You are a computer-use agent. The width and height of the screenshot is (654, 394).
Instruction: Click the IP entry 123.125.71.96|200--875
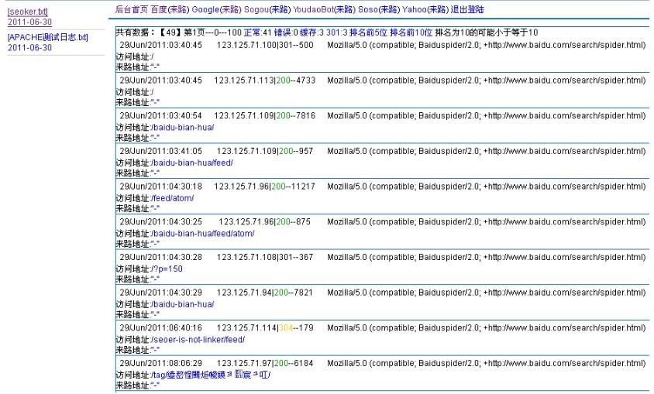(265, 222)
